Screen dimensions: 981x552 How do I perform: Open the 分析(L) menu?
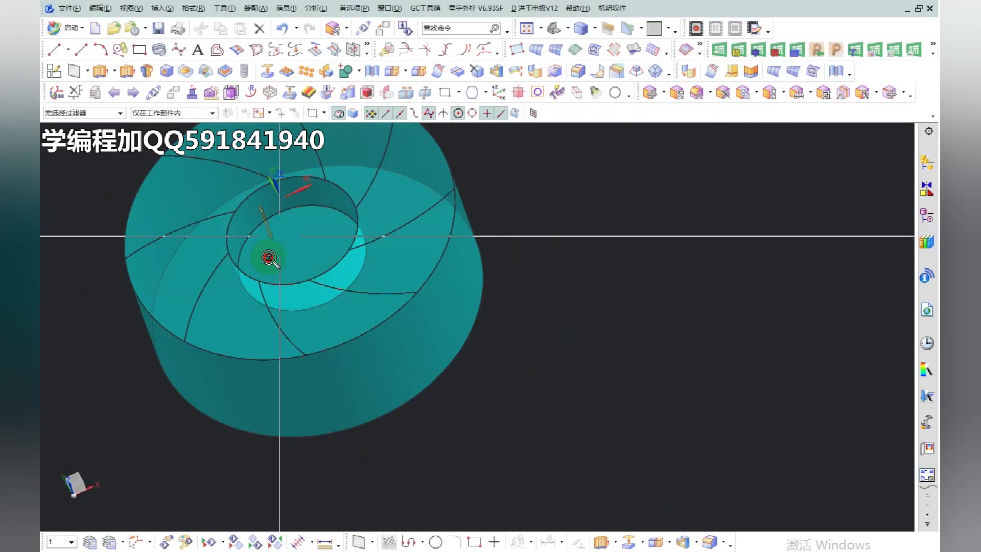pos(316,8)
